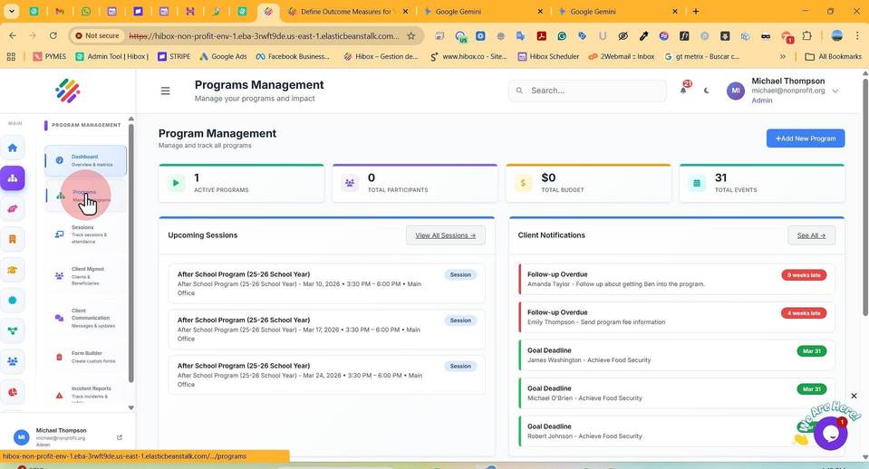Click the sidebar menu scroll up arrow
The width and height of the screenshot is (869, 469).
[130, 119]
